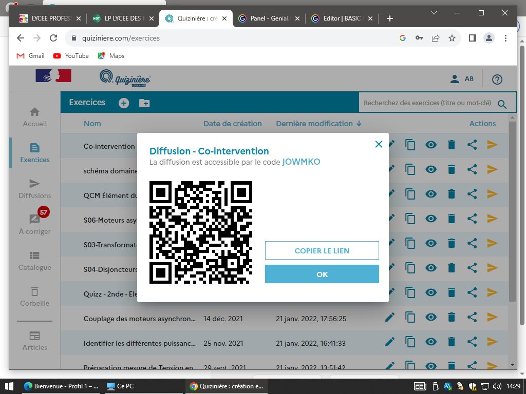Preview the Co-intervention exercise with the eye
The height and width of the screenshot is (394, 526).
click(431, 145)
